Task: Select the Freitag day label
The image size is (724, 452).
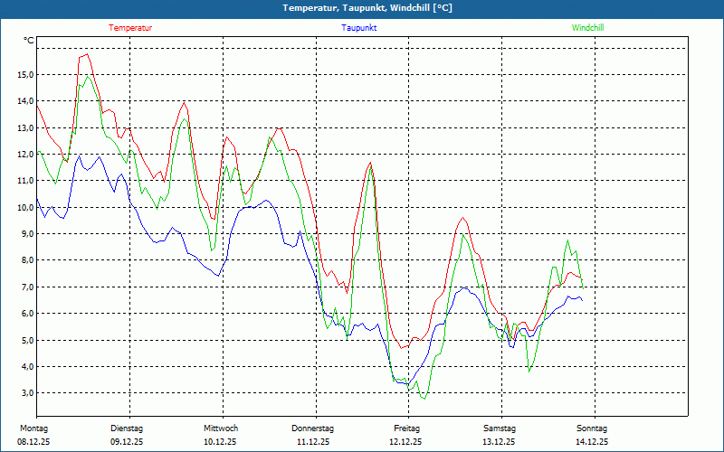Action: pyautogui.click(x=406, y=428)
